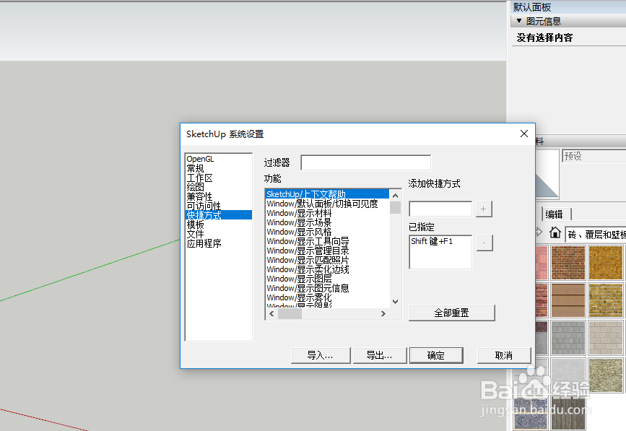Viewport: 626px width, 431px height.
Task: Cancel with the 取消 button
Action: pos(504,355)
